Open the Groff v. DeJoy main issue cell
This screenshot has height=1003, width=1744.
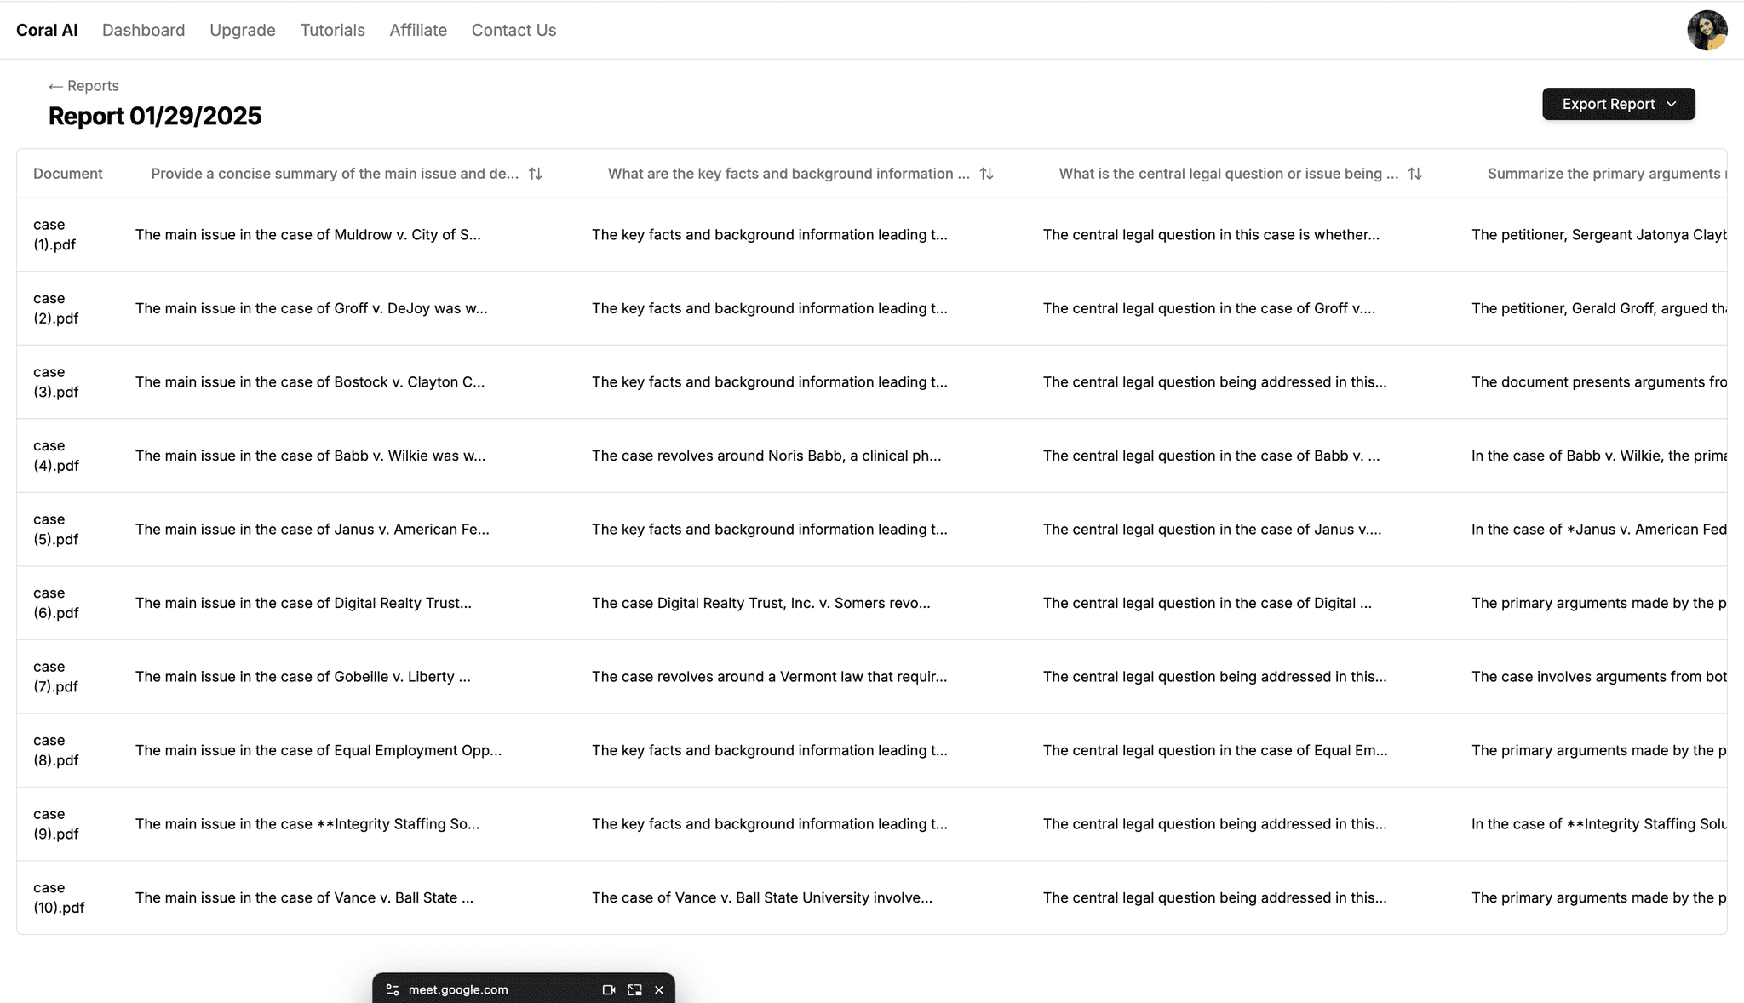[311, 308]
